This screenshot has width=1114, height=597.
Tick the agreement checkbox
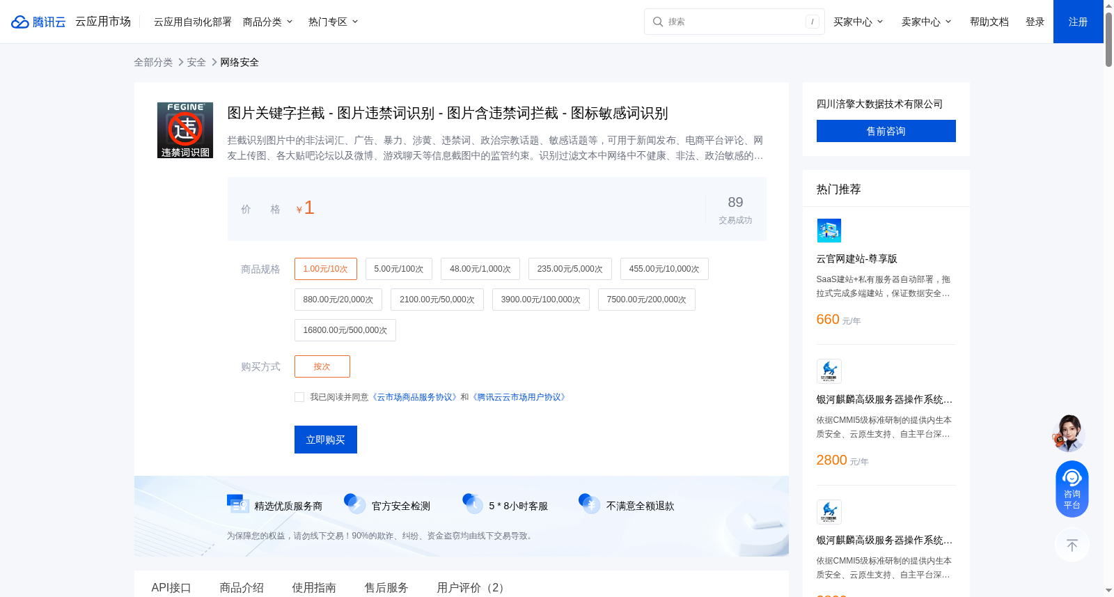299,397
